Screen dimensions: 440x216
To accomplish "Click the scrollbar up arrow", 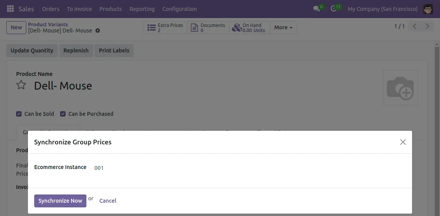I will (x=437, y=45).
